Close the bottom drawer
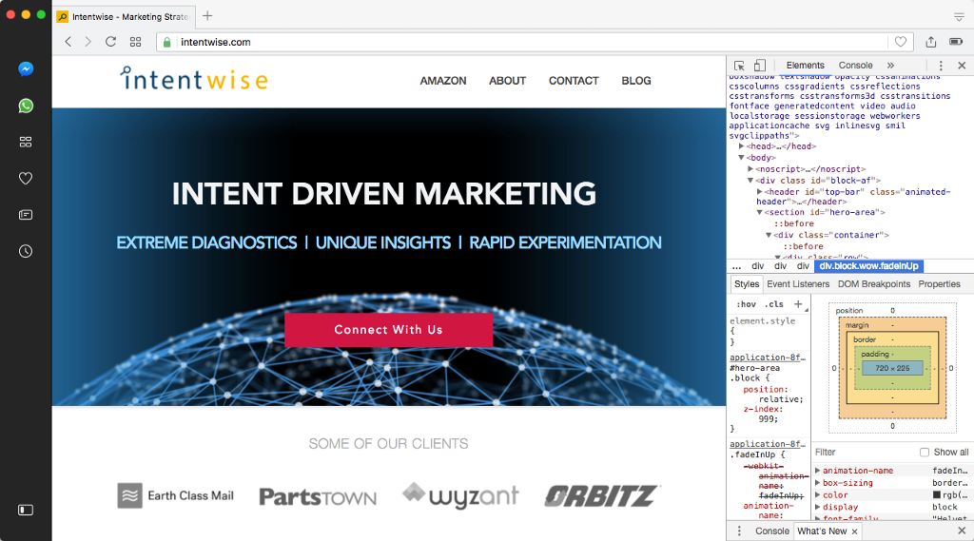 962,531
